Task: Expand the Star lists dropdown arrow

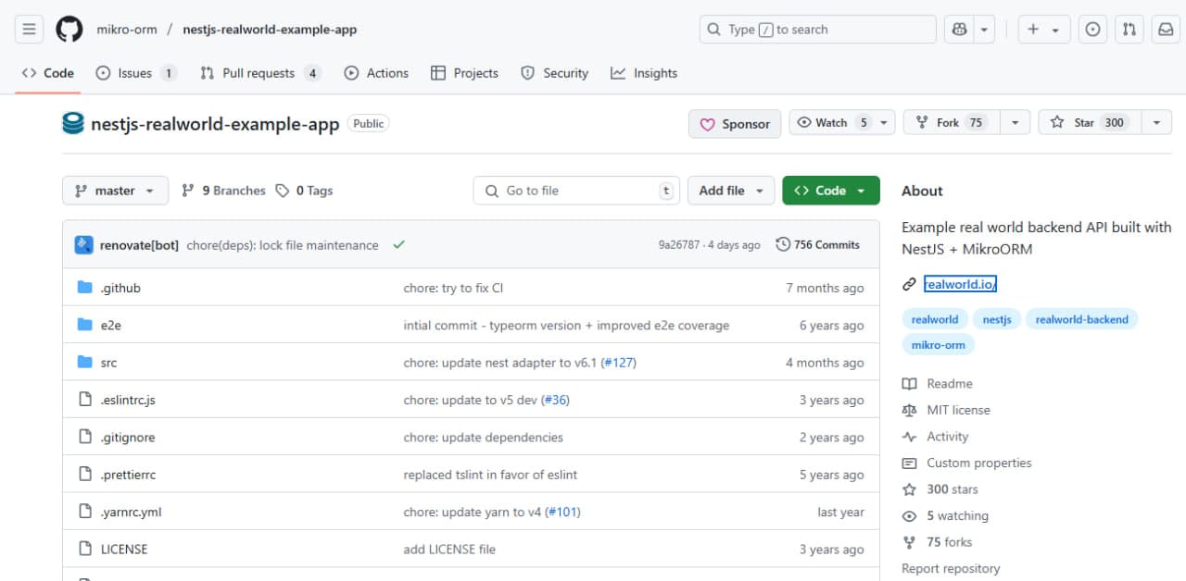Action: [x=1155, y=123]
